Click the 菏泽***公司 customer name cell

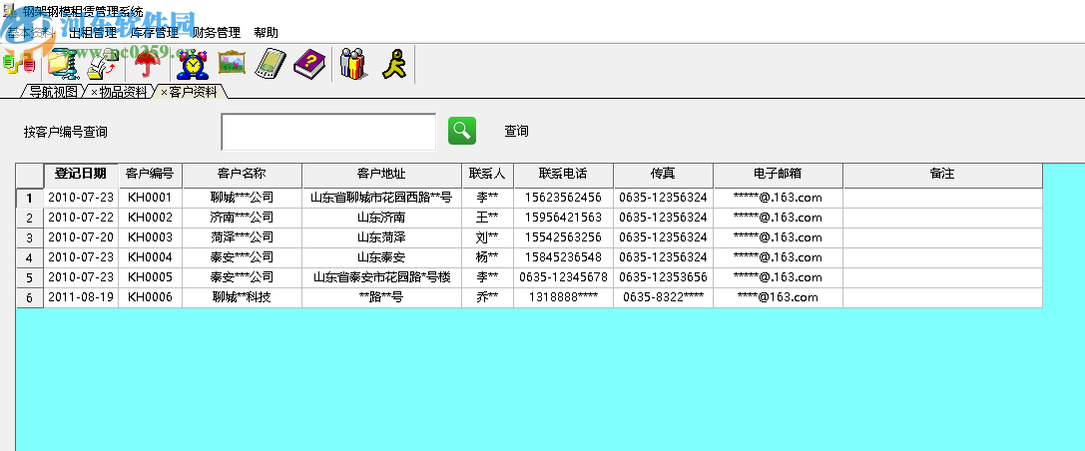243,237
